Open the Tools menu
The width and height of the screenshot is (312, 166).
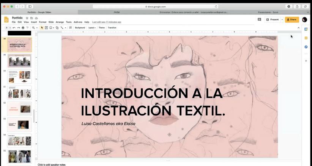(69, 22)
